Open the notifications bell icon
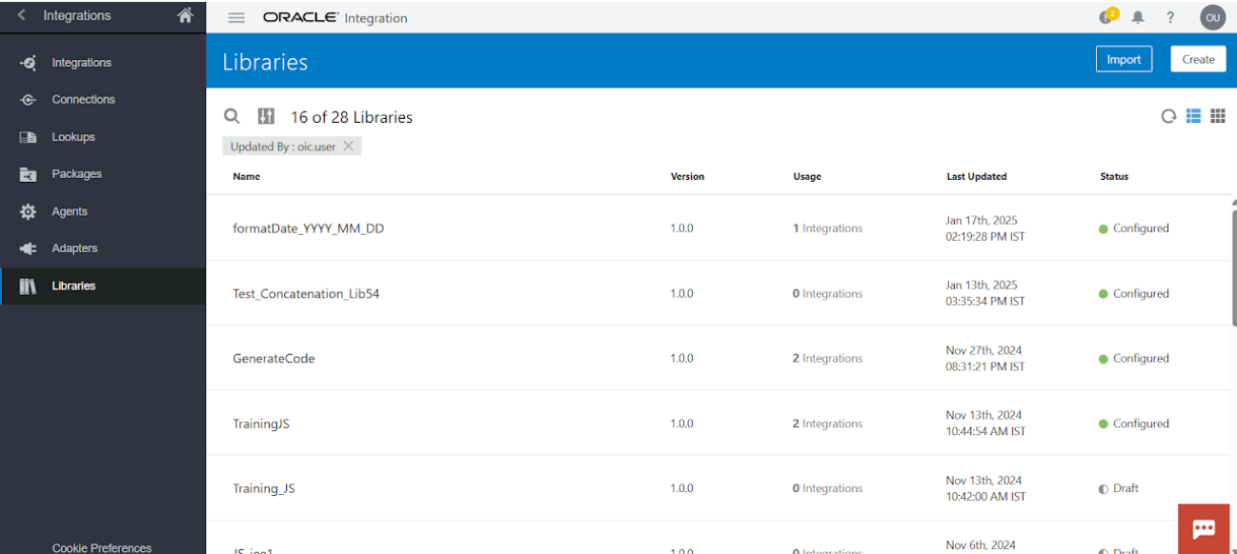Screen dimensions: 1237x554 [x=1138, y=17]
